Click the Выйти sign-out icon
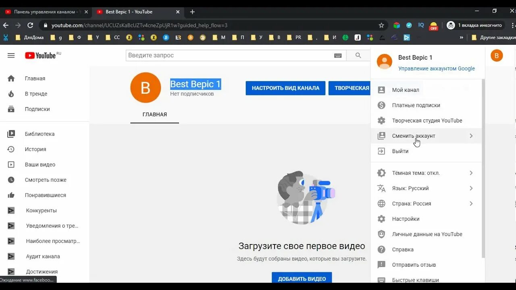 click(381, 151)
